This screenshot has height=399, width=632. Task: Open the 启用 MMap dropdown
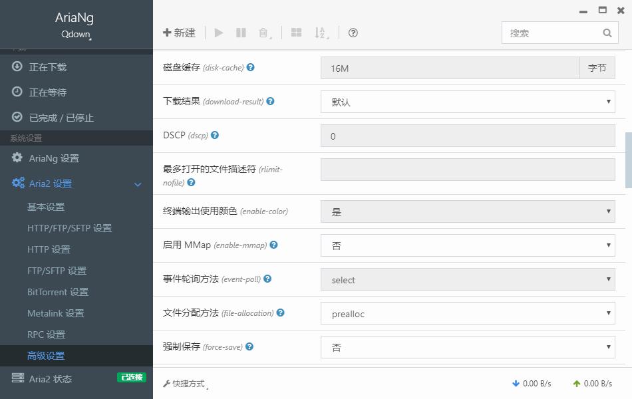[468, 245]
